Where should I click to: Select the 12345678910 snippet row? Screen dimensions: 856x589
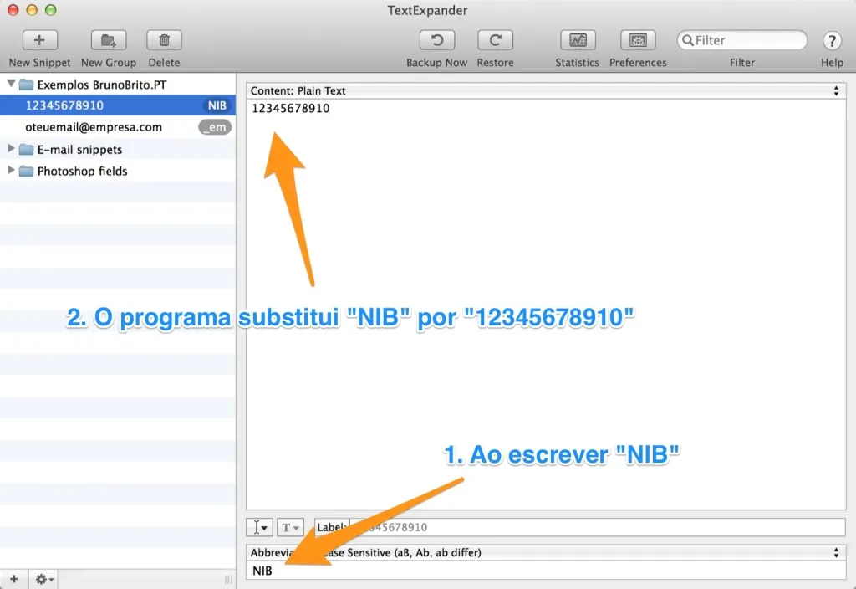[x=118, y=105]
